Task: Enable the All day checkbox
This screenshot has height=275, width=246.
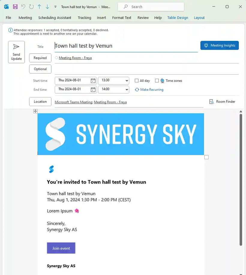Action: tap(136, 81)
